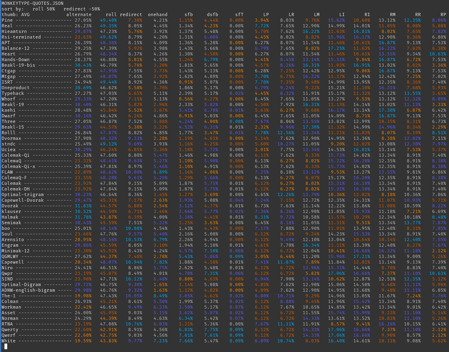Click the command prompt cursor at the bottom

6,346
